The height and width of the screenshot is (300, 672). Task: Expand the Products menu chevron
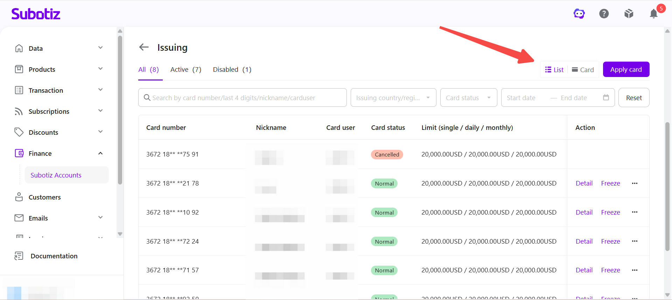point(100,69)
